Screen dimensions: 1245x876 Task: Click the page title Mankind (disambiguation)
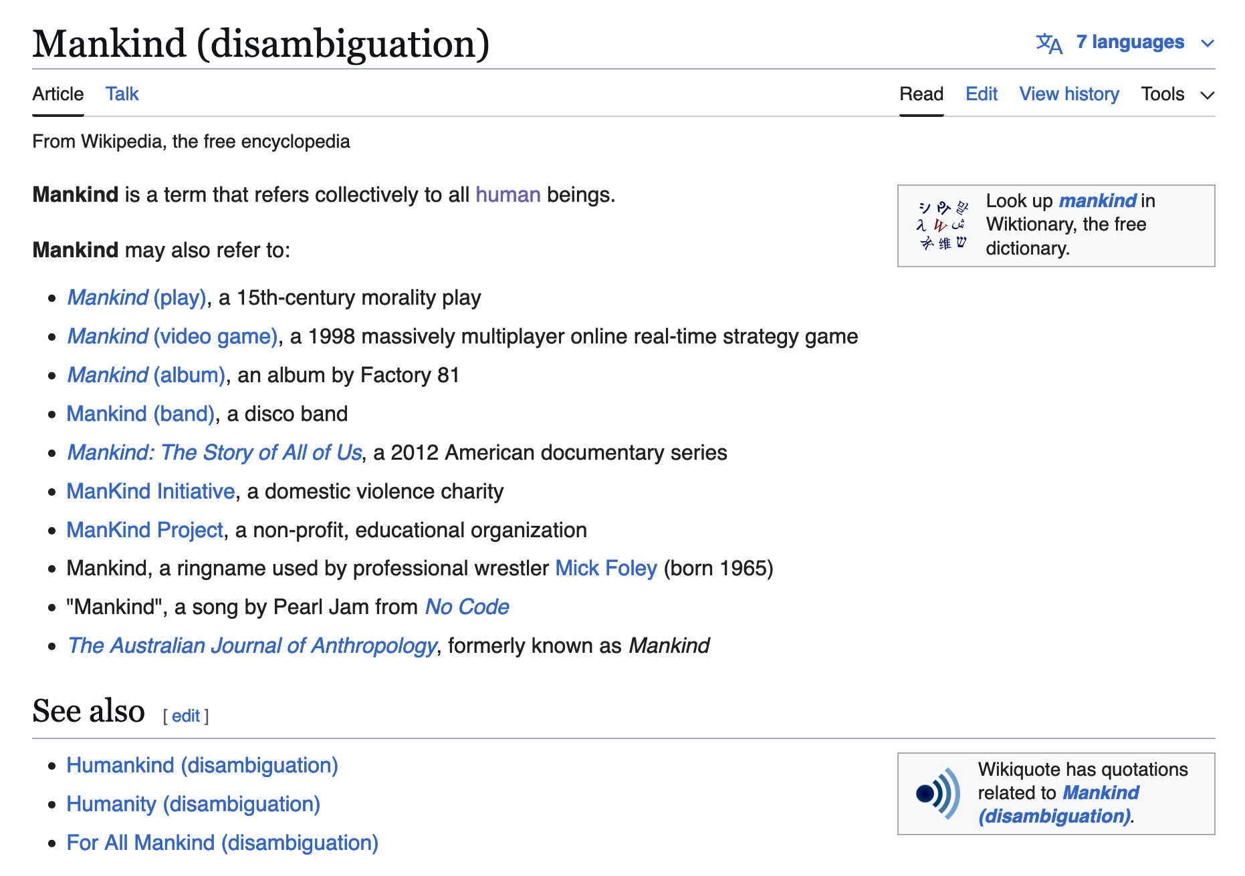[261, 44]
